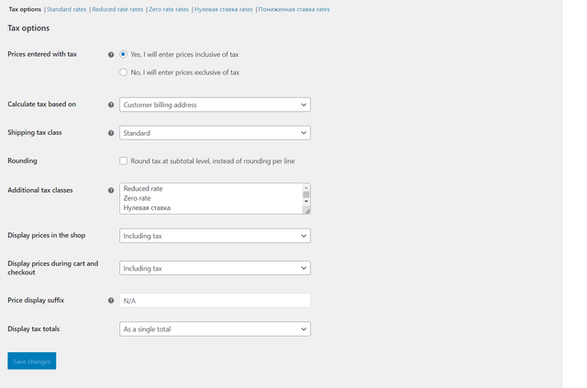
Task: Open Calculate tax based on dropdown
Action: (215, 105)
